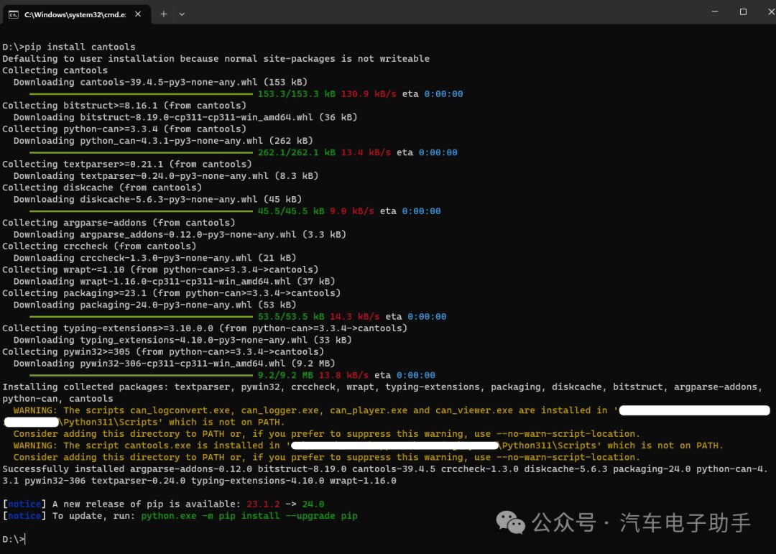Click the 'Collecting python-can>=3.3.4' line

point(124,129)
